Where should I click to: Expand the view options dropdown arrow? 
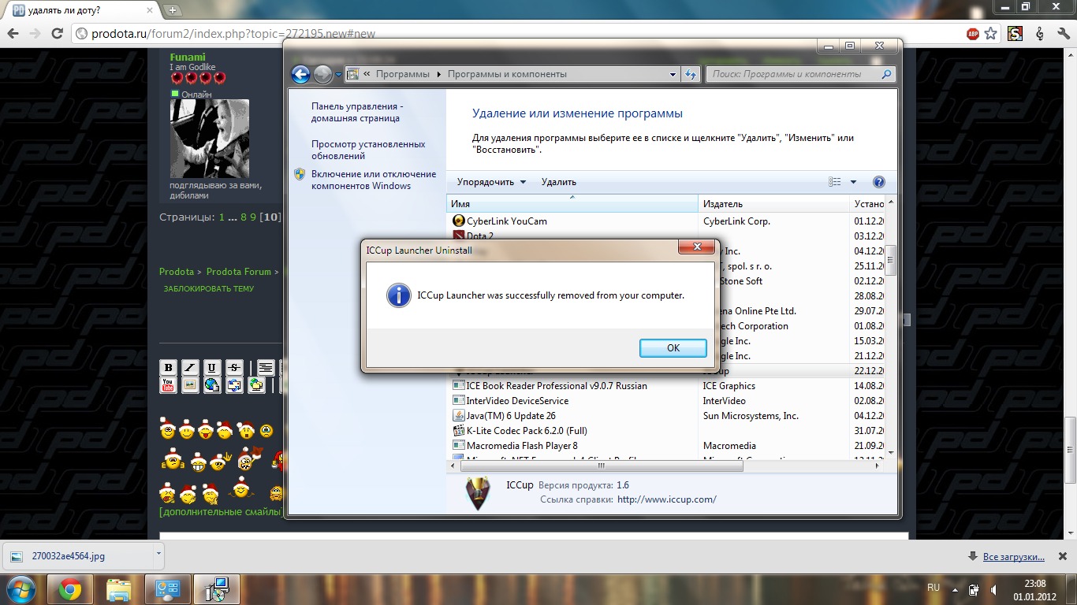click(853, 182)
